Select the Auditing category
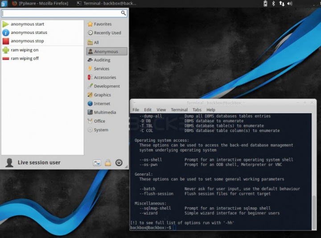 pyautogui.click(x=102, y=60)
